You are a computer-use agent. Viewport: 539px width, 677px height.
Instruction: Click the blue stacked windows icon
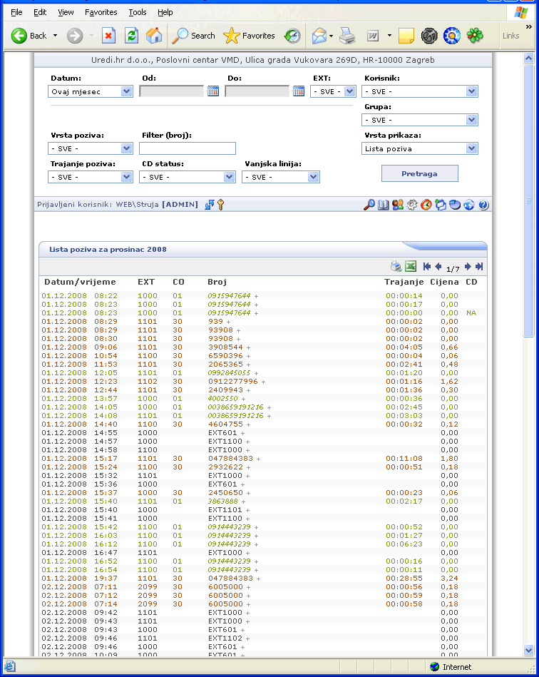(x=440, y=205)
